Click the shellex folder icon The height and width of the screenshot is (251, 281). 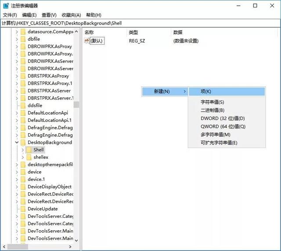(29, 157)
